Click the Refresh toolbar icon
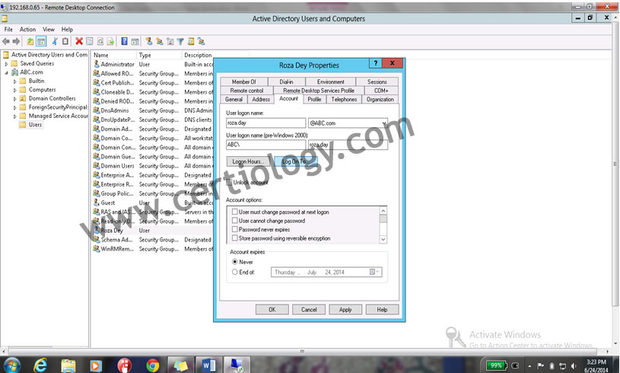Image resolution: width=620 pixels, height=373 pixels. tap(100, 41)
